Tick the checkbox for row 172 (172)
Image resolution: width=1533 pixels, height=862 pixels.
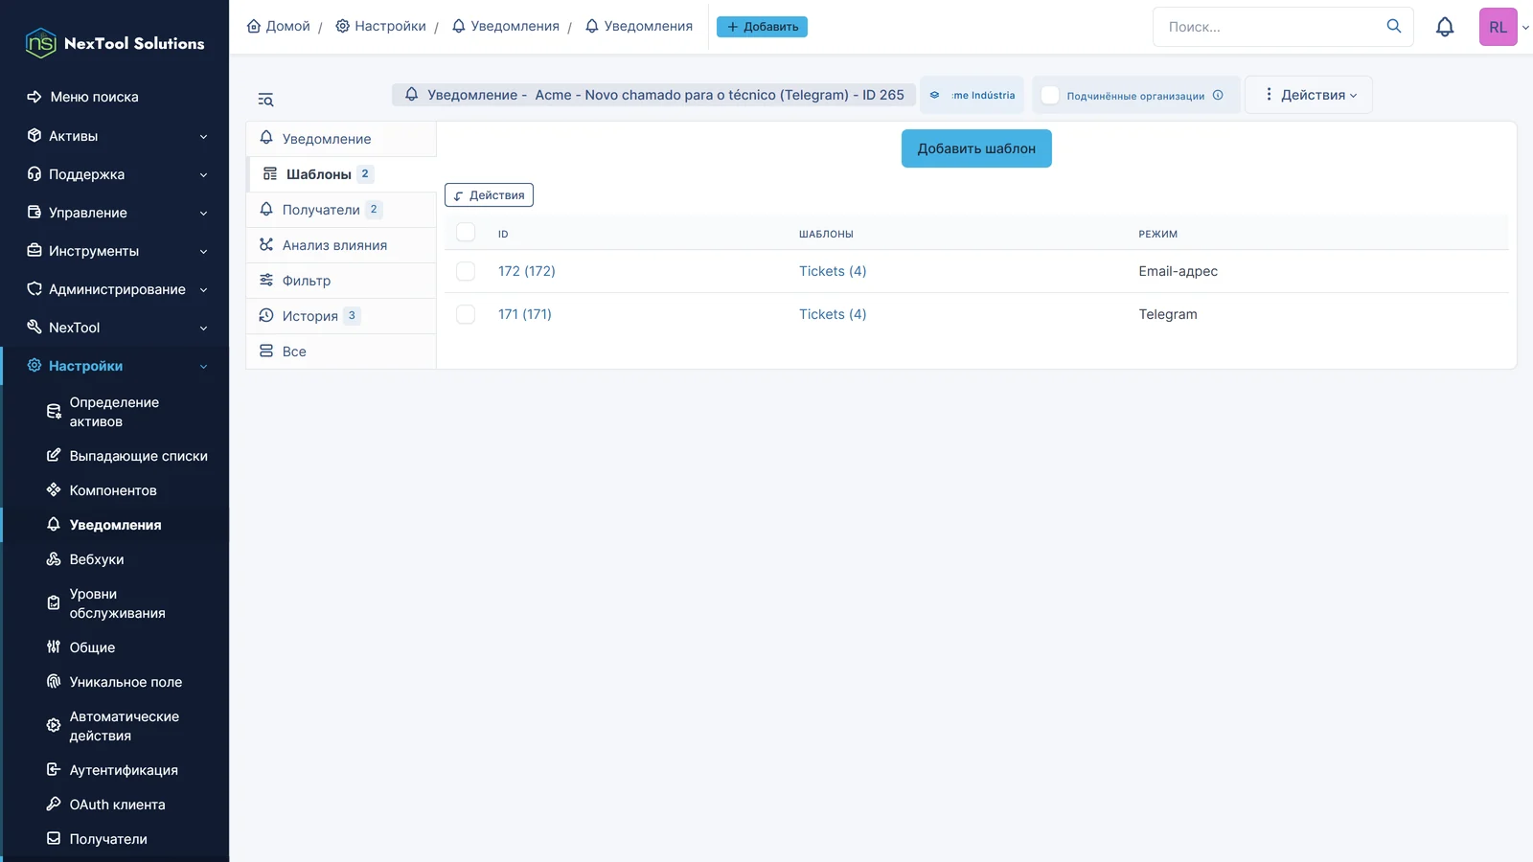(466, 271)
